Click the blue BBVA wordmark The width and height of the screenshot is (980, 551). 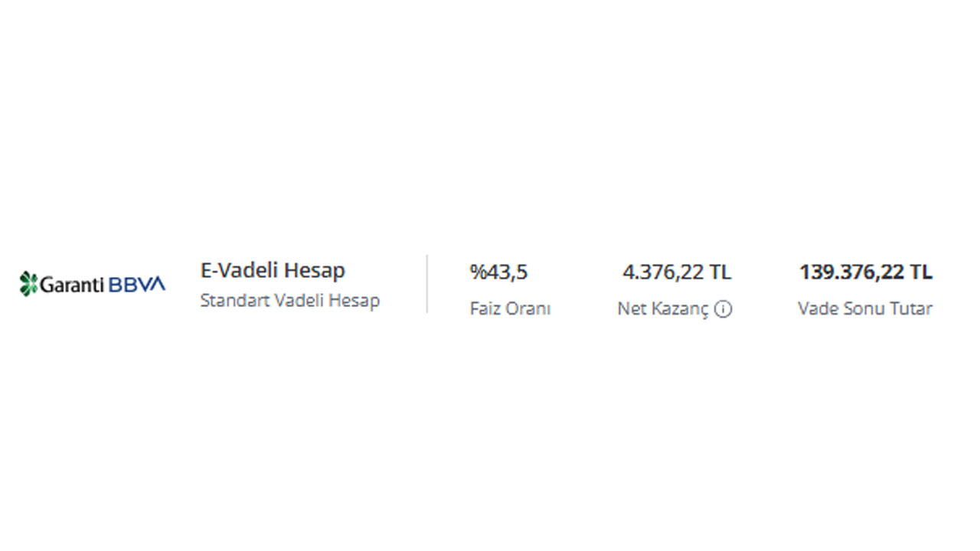tap(137, 285)
